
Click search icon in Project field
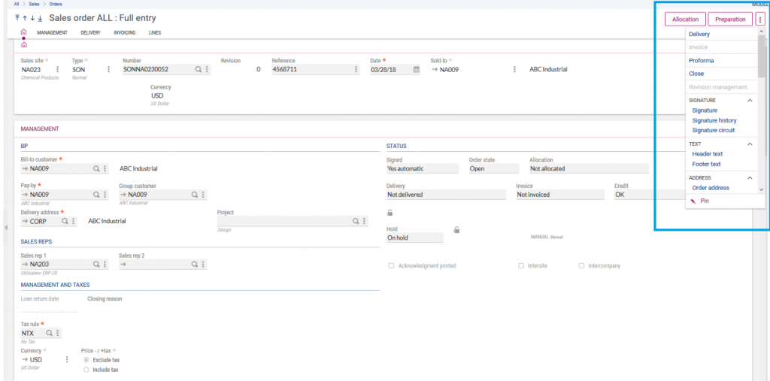356,222
